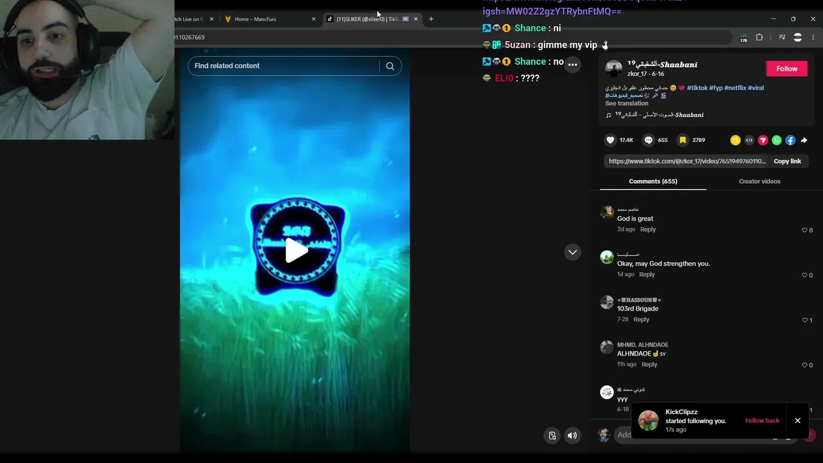Image resolution: width=823 pixels, height=463 pixels.
Task: Open the floating player mode icon
Action: tap(552, 435)
